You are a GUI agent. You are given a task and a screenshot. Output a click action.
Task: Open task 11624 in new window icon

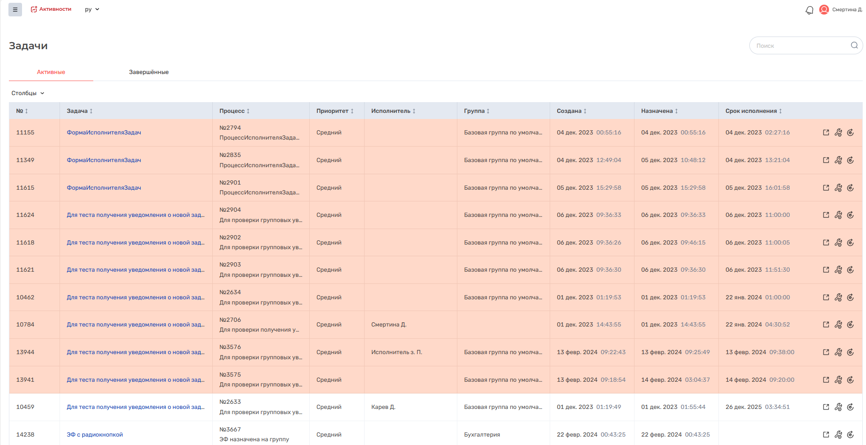pyautogui.click(x=826, y=215)
